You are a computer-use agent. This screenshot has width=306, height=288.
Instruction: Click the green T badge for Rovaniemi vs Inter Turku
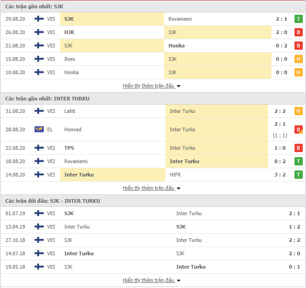[x=298, y=161]
